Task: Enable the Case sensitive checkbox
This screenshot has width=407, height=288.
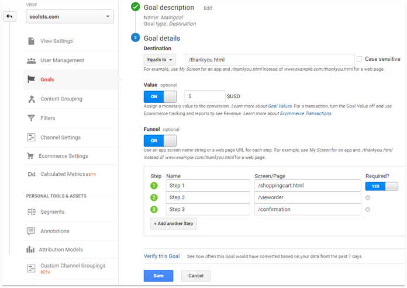Action: click(x=359, y=59)
